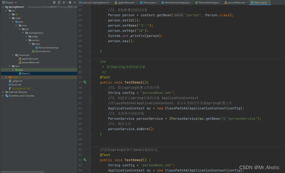Click the @Test annotation on line 36

point(105,77)
